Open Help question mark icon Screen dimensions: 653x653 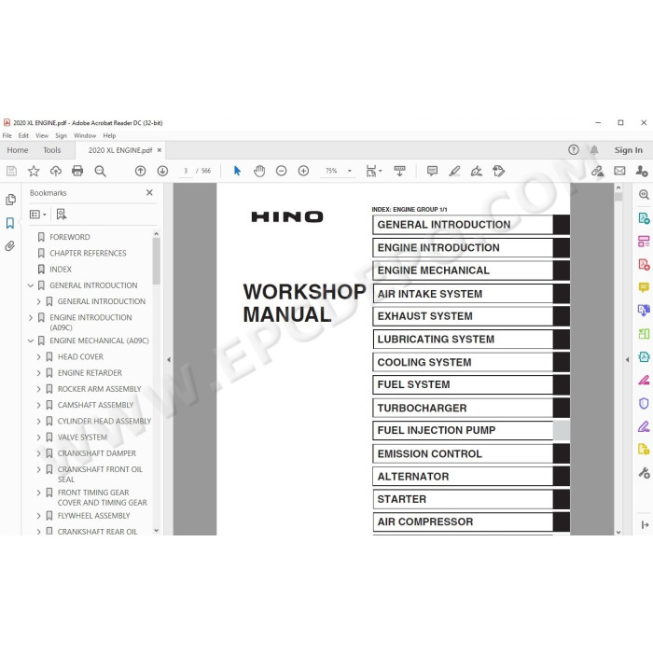click(574, 150)
